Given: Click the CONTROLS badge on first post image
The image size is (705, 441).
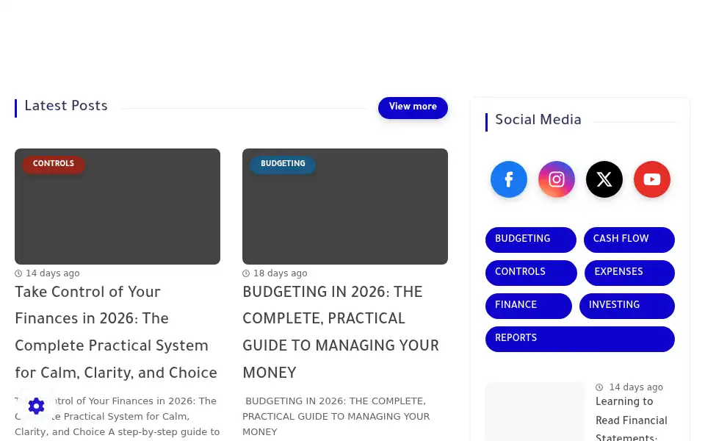Looking at the screenshot, I should pos(54,164).
